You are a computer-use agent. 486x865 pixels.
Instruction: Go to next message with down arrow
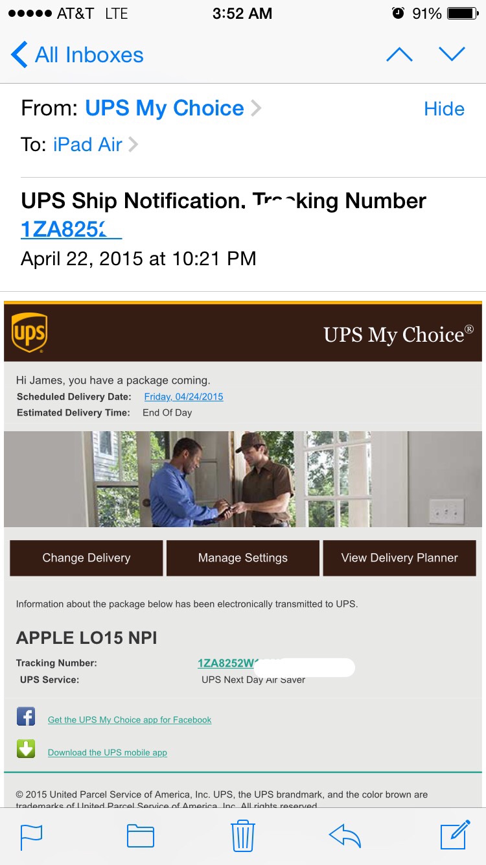[452, 55]
